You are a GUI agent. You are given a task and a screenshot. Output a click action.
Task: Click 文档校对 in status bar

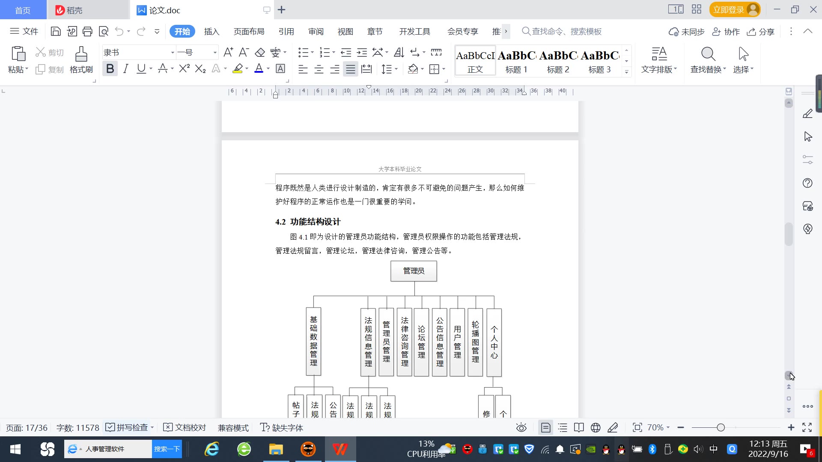coord(185,427)
